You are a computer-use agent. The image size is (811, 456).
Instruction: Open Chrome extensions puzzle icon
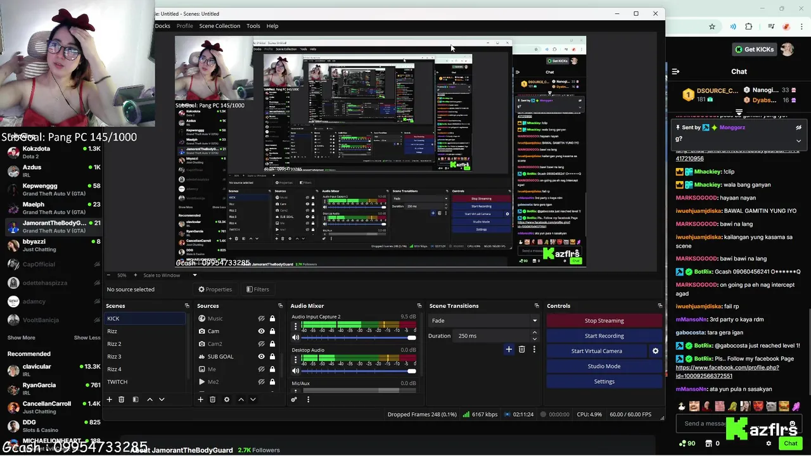[x=749, y=27]
